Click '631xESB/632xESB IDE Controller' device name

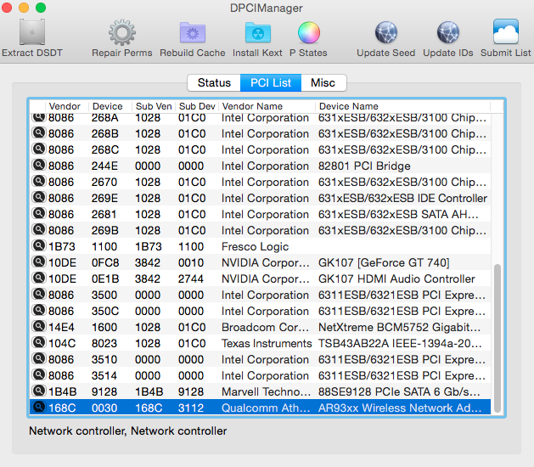pyautogui.click(x=402, y=198)
